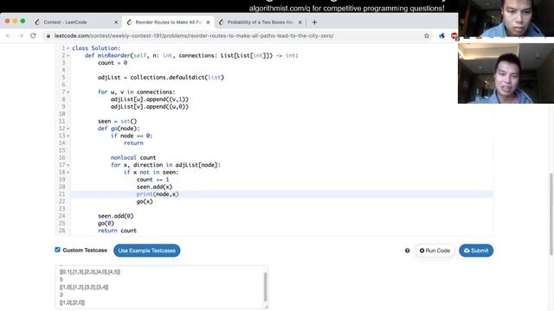Switch to the Contest - LeetCode tab

point(76,22)
